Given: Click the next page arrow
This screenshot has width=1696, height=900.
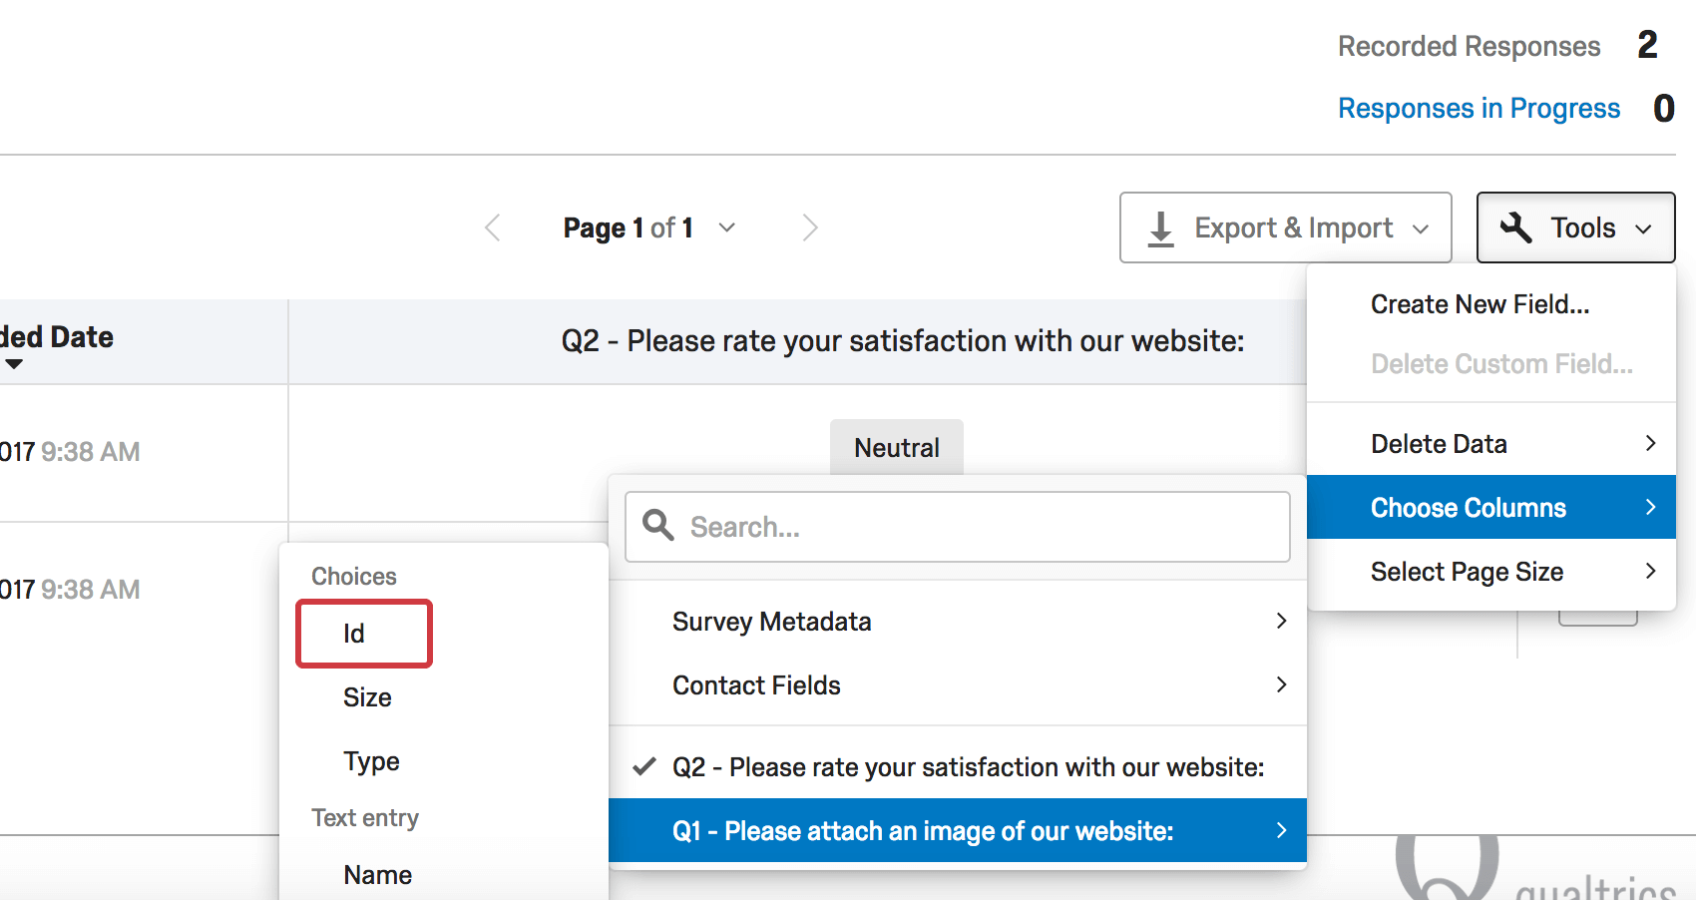Looking at the screenshot, I should [810, 228].
